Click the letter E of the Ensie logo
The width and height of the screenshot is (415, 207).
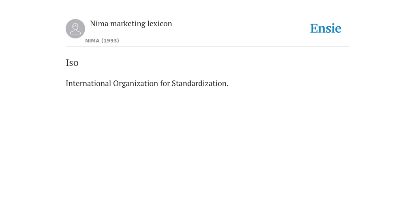(314, 29)
